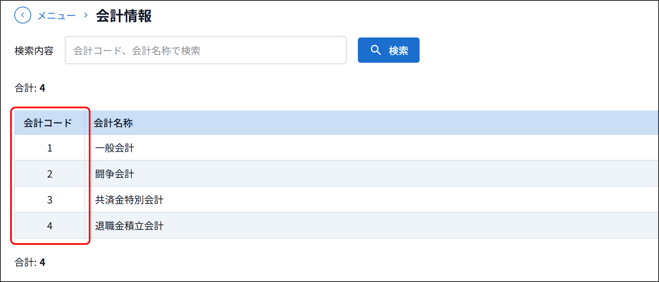Screen dimensions: 659x282
Task: Select the 一般会計 row
Action: [x=336, y=148]
